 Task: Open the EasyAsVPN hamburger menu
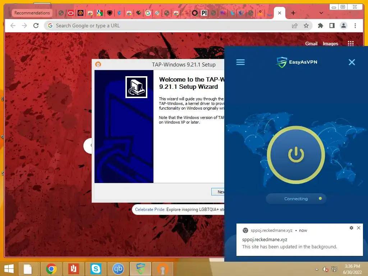pos(240,62)
